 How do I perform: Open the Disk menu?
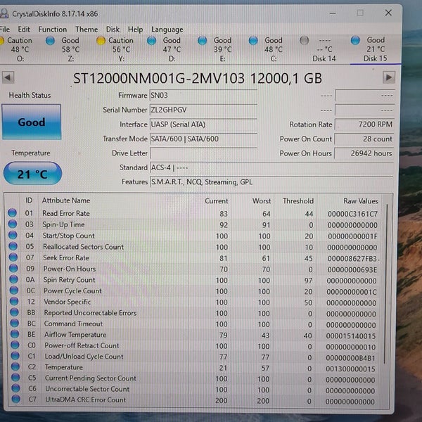(x=113, y=29)
